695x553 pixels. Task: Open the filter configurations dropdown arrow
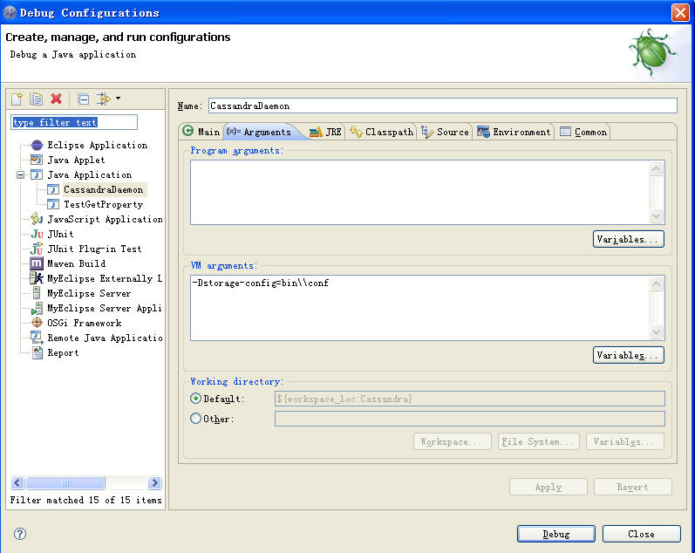[x=118, y=99]
